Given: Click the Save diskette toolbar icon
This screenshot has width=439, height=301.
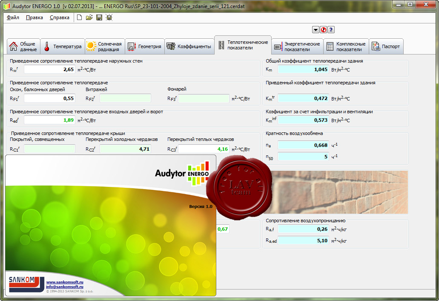Looking at the screenshot, I should (99, 17).
